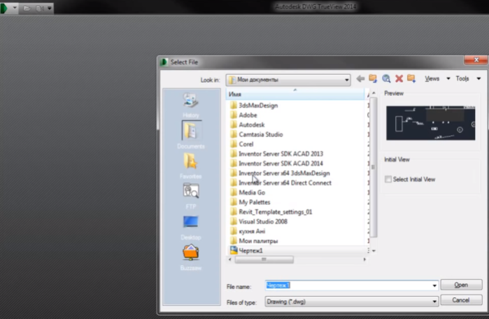Close the Select File dialog
The height and width of the screenshot is (319, 489).
[476, 60]
